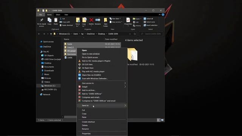Choose Git Bash Here menu entry
The image size is (242, 136).
[x=87, y=68]
